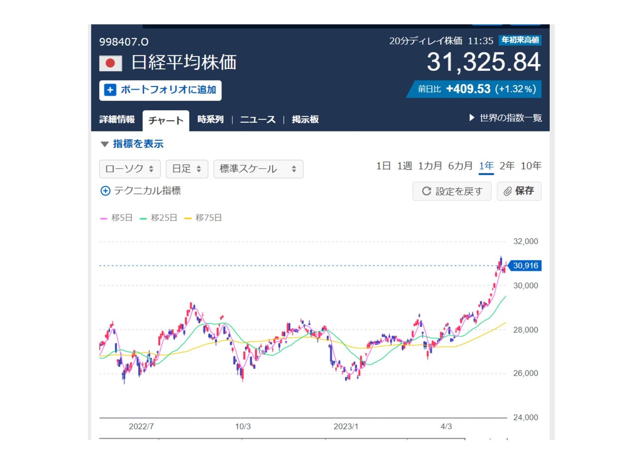
Task: Toggle 移75日 moving average legend
Action: coord(203,218)
